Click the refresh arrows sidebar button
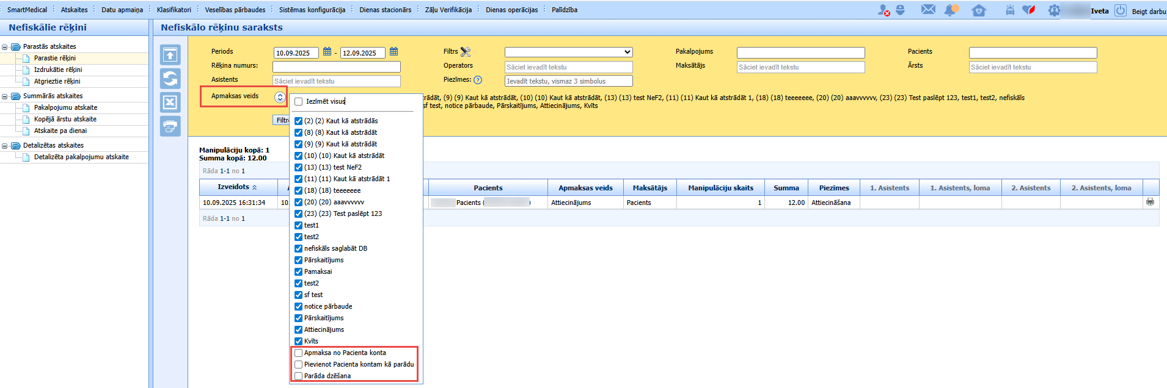Image resolution: width=1167 pixels, height=388 pixels. tap(170, 79)
